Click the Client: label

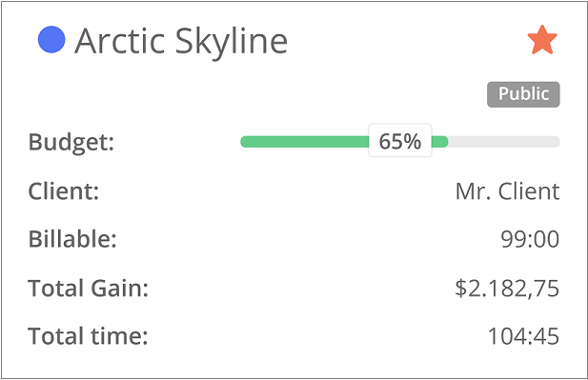pyautogui.click(x=64, y=191)
